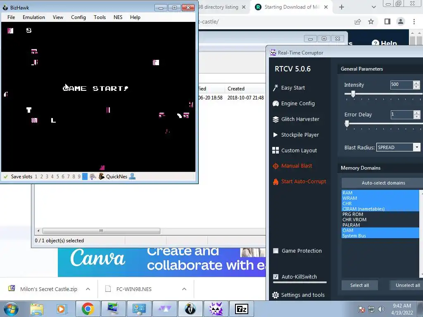423x317 pixels.
Task: Click BizHawk status bar green checkmark icon
Action: pyautogui.click(x=5, y=177)
